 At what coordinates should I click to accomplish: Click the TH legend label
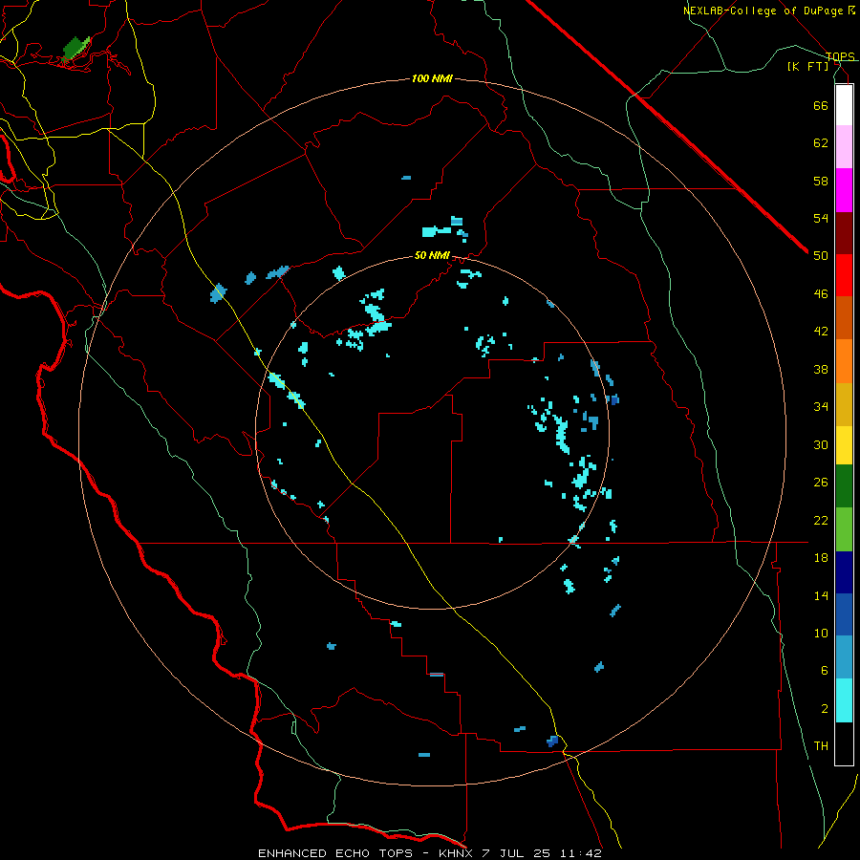tap(821, 746)
